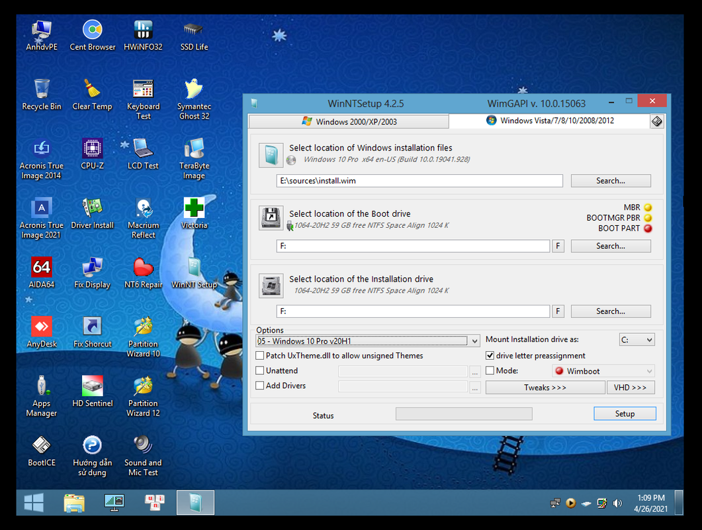
Task: Open File Explorer from taskbar
Action: tap(74, 503)
